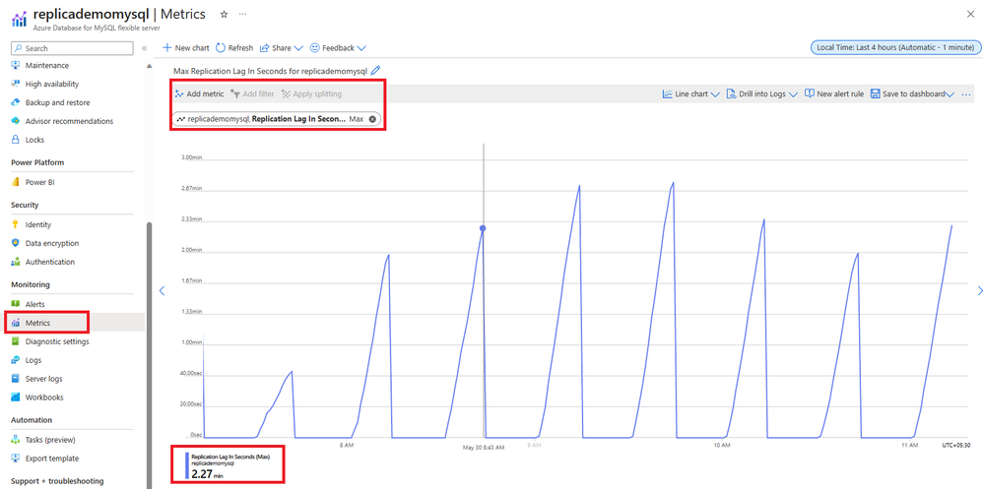Click the Advisor recommendations icon
This screenshot has height=489, width=983.
[x=16, y=121]
